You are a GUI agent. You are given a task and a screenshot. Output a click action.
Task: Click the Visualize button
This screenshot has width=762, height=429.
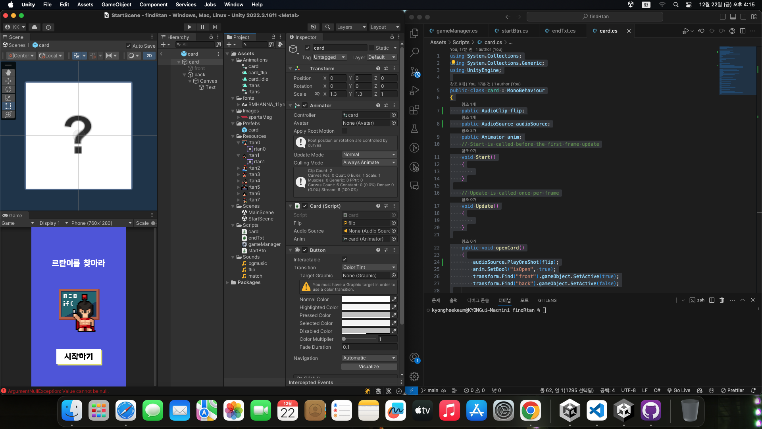[369, 367]
